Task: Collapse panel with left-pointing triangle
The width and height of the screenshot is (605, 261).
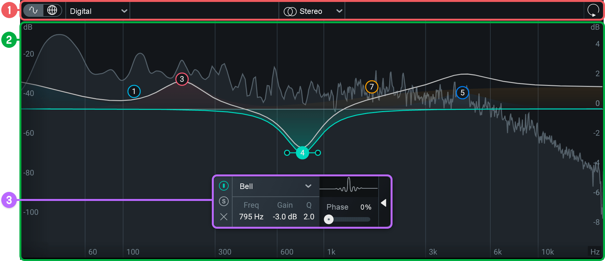Action: coord(384,203)
